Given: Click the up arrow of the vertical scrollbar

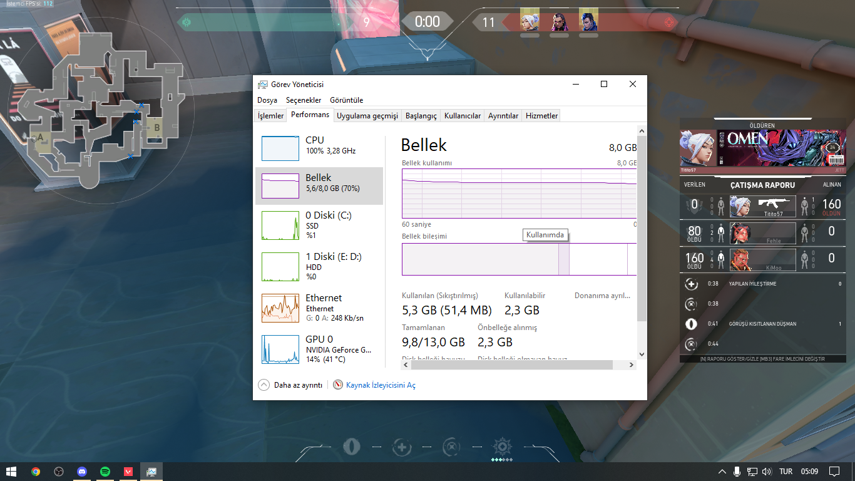Looking at the screenshot, I should point(641,130).
